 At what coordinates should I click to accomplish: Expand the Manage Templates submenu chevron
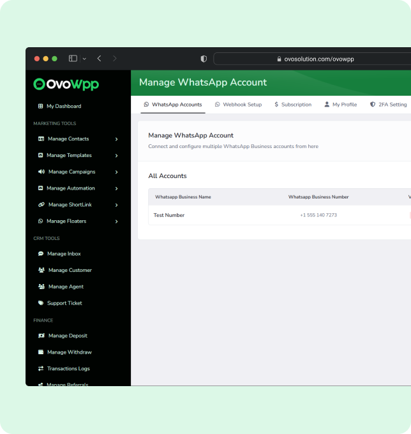(x=116, y=155)
